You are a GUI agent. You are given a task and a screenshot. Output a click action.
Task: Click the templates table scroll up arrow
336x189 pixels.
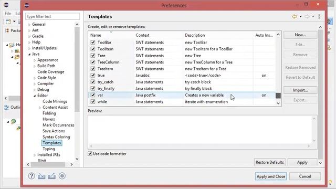click(x=278, y=34)
